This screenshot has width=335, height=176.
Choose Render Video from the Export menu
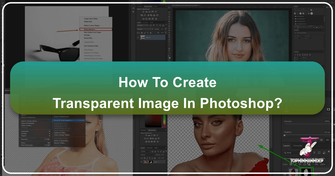pyautogui.click(x=60, y=143)
